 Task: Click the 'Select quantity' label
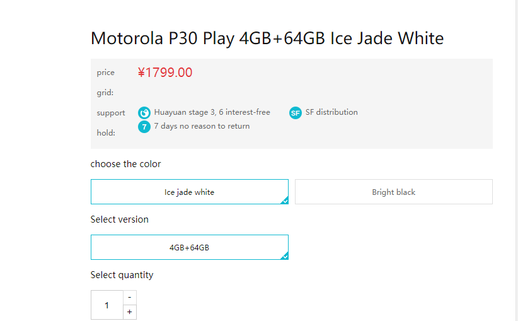[x=122, y=275]
